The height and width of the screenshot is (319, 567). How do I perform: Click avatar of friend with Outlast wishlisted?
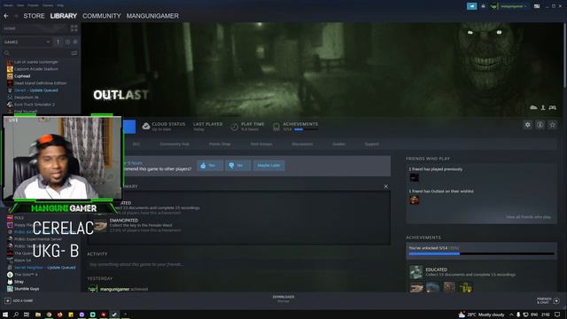[414, 200]
